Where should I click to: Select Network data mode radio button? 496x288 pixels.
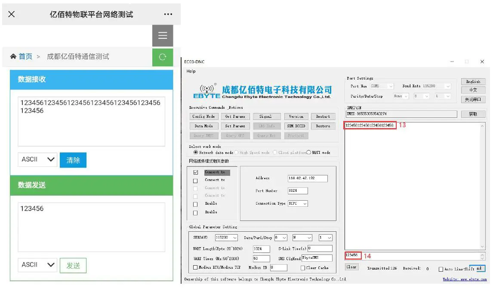click(x=196, y=152)
